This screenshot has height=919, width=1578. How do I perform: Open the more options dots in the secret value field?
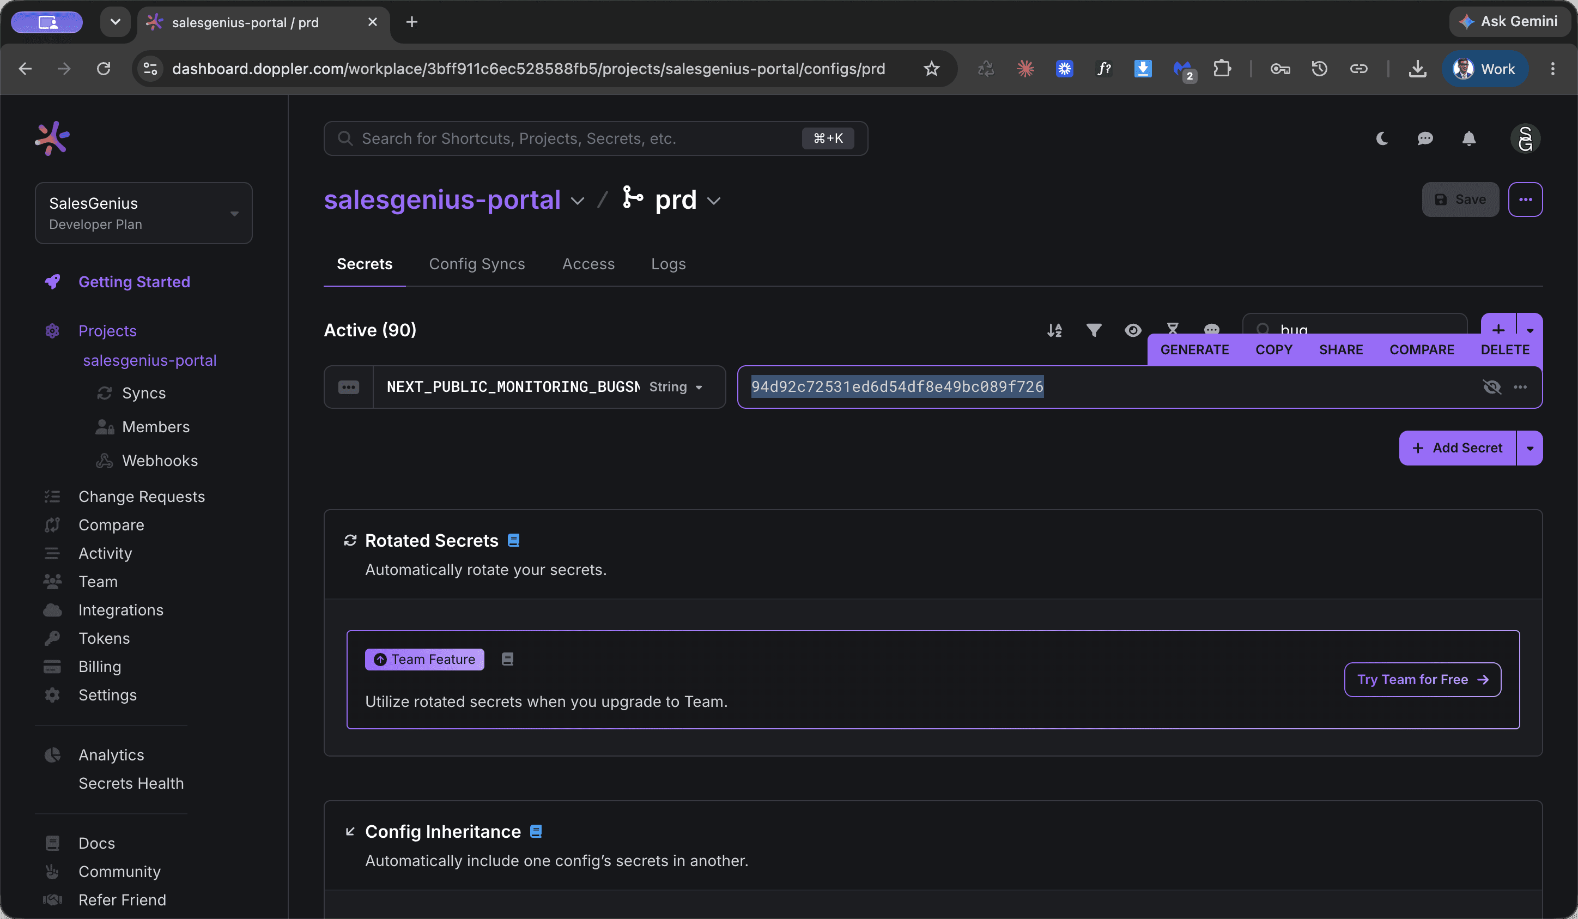pyautogui.click(x=1520, y=387)
